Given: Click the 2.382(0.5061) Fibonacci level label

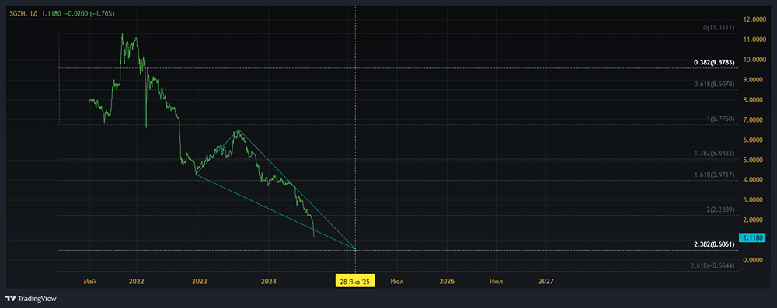Looking at the screenshot, I should (x=713, y=244).
